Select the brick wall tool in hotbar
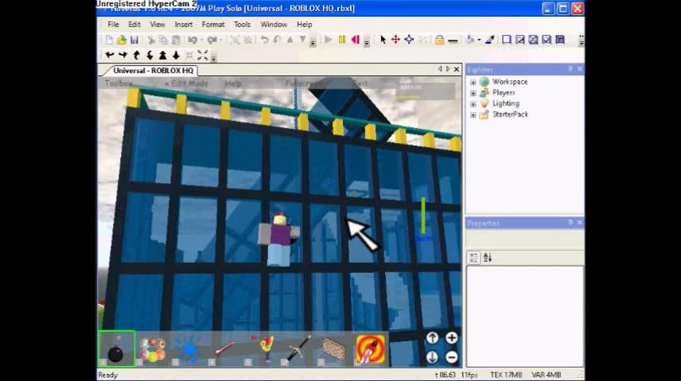The width and height of the screenshot is (681, 381). (x=334, y=349)
